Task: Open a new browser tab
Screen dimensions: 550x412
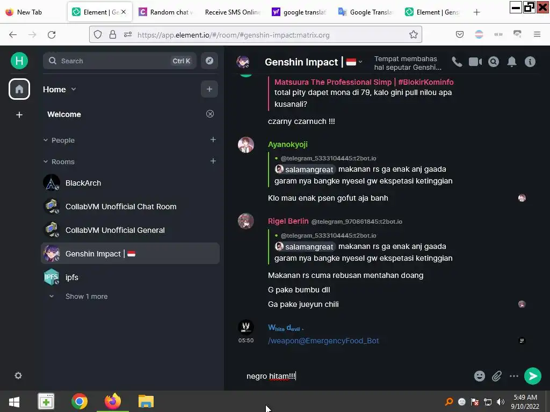Action: pyautogui.click(x=476, y=12)
